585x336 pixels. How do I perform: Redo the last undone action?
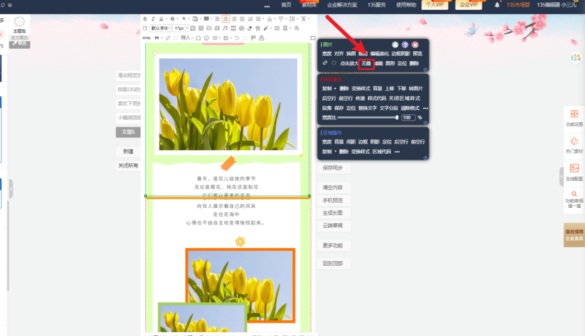pos(245,38)
